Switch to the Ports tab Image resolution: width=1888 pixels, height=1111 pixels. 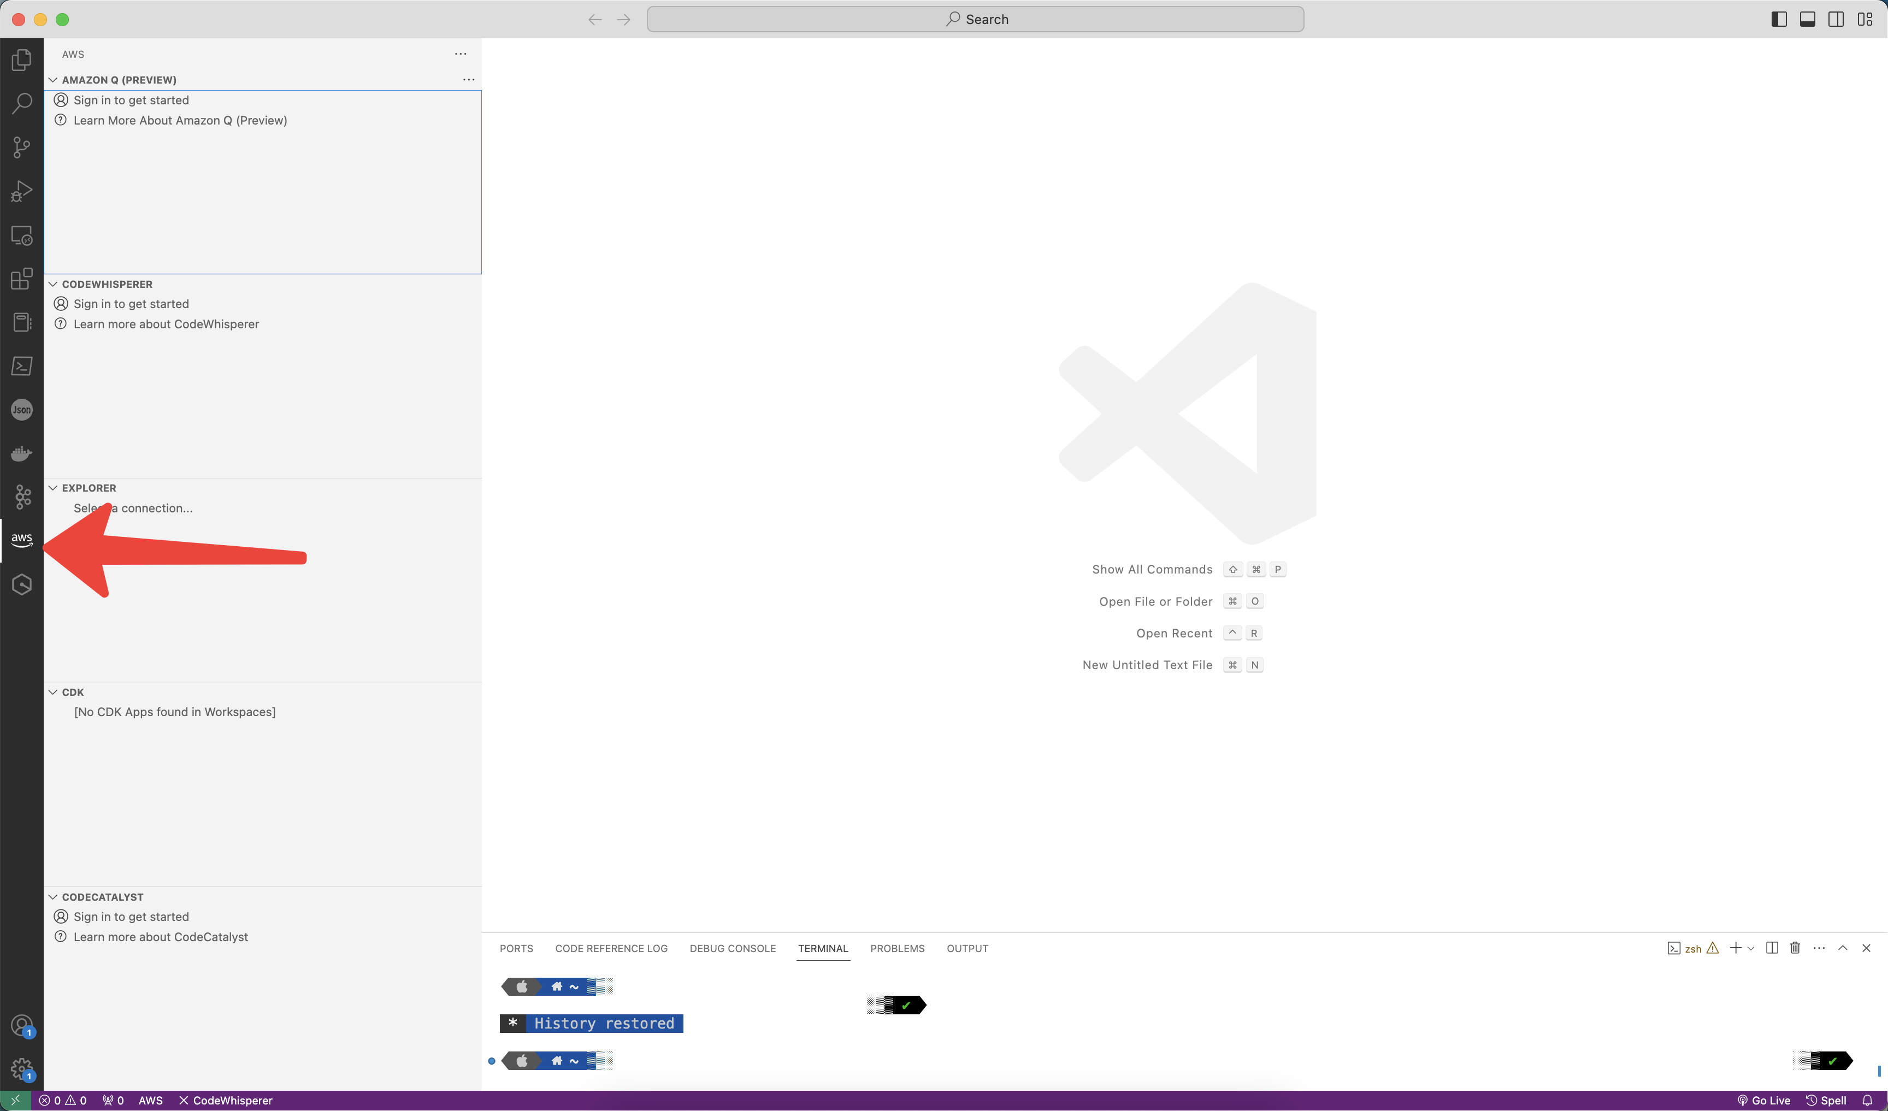[x=516, y=948]
